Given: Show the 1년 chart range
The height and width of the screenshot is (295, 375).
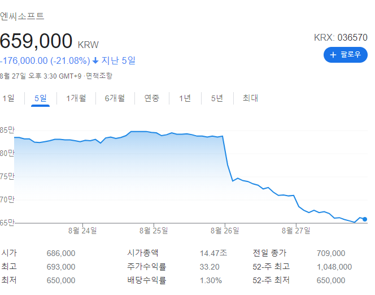Looking at the screenshot, I should tap(185, 98).
